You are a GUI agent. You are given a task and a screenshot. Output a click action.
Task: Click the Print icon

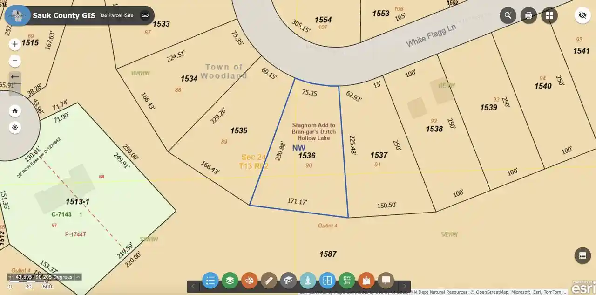(x=529, y=15)
